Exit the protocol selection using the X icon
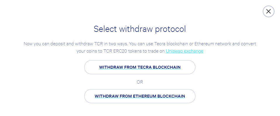This screenshot has width=280, height=116. [268, 11]
